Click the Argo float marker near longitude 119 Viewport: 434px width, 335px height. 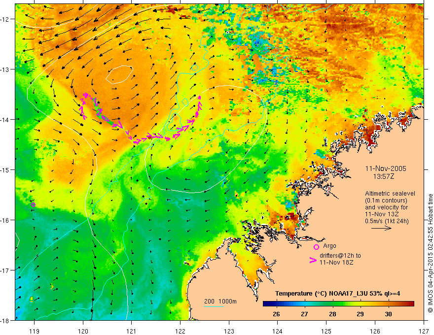click(33, 205)
